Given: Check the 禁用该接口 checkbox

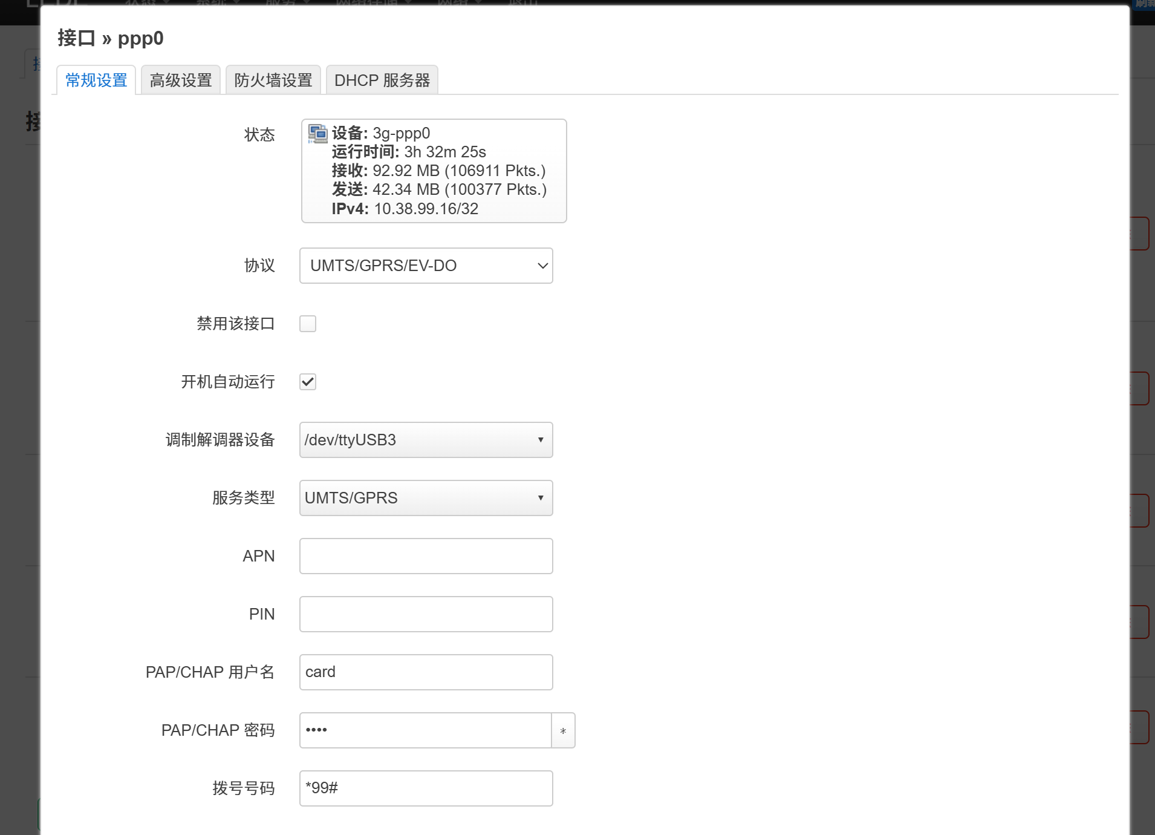Looking at the screenshot, I should coord(308,324).
